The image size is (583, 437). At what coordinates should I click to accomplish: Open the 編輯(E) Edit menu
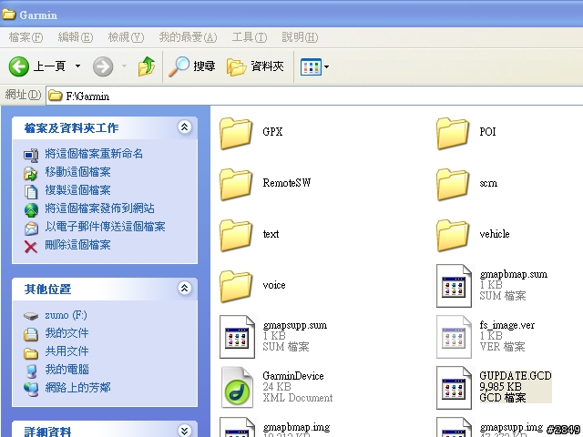pyautogui.click(x=75, y=37)
